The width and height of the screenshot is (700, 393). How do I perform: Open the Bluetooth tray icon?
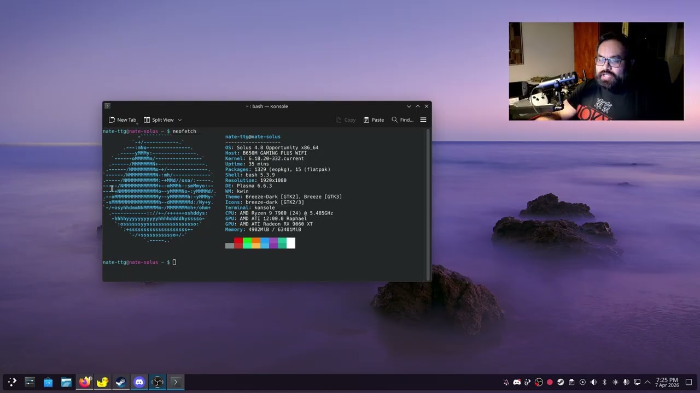click(x=604, y=382)
